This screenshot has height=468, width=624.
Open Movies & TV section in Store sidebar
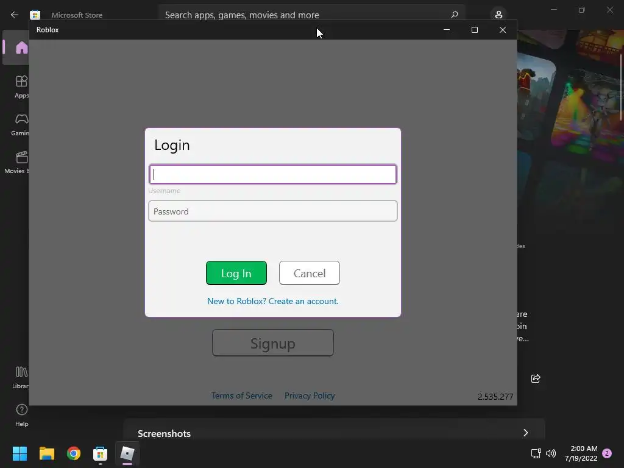(17, 162)
